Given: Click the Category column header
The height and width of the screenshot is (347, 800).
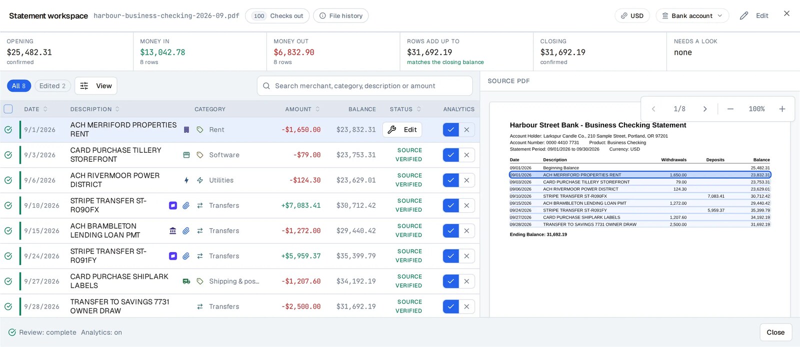Looking at the screenshot, I should 210,109.
